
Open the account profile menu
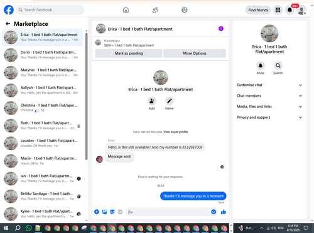[301, 10]
